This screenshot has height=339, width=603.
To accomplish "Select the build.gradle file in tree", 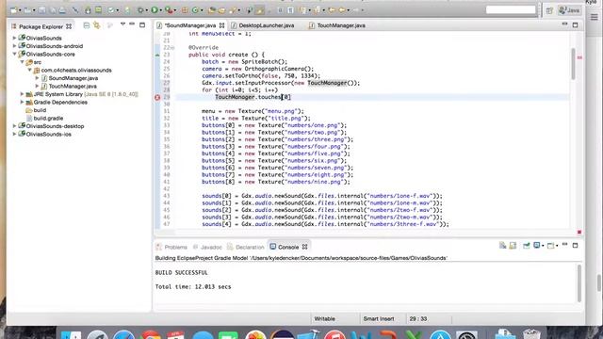I will (x=48, y=119).
